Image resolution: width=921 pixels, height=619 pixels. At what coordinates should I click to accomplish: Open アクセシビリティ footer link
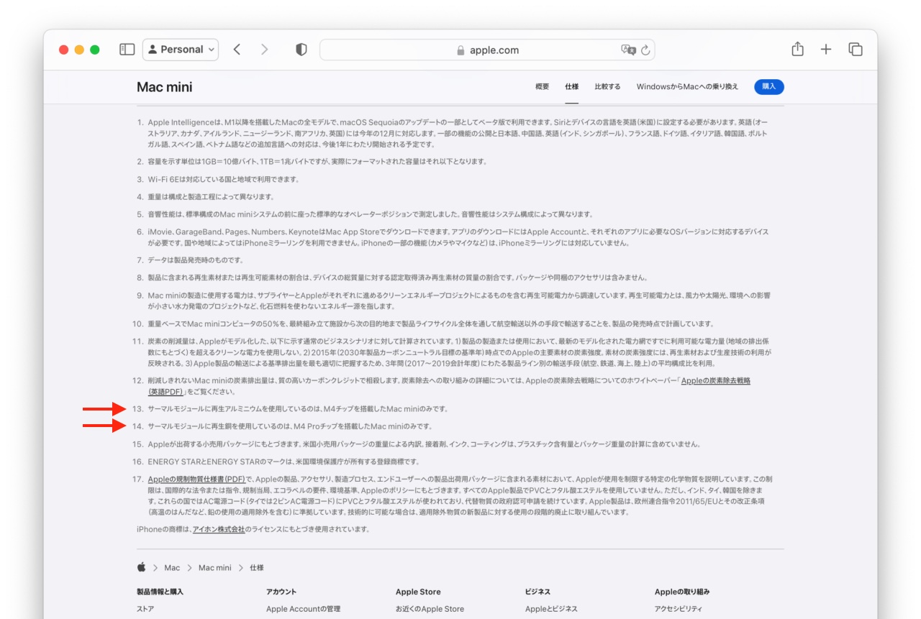tap(679, 609)
